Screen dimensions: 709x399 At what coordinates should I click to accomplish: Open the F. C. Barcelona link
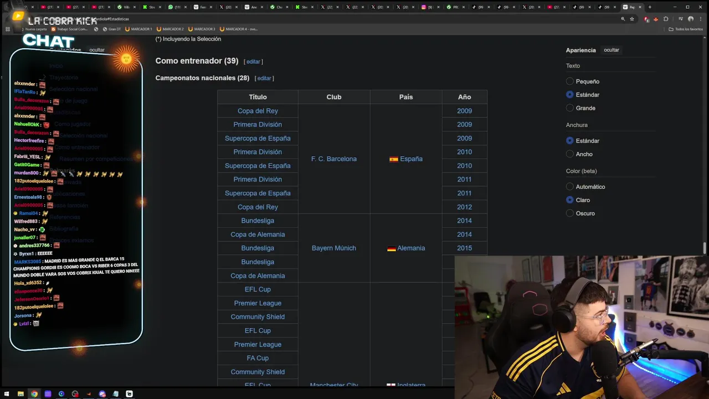(334, 159)
